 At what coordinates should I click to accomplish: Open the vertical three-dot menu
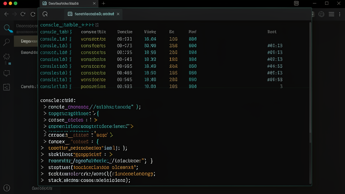point(340,14)
